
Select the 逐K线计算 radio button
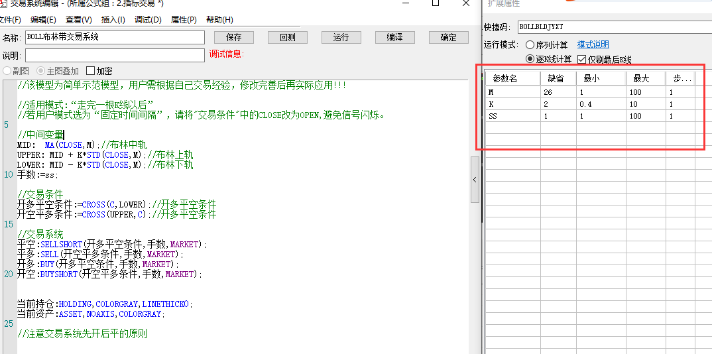point(530,60)
